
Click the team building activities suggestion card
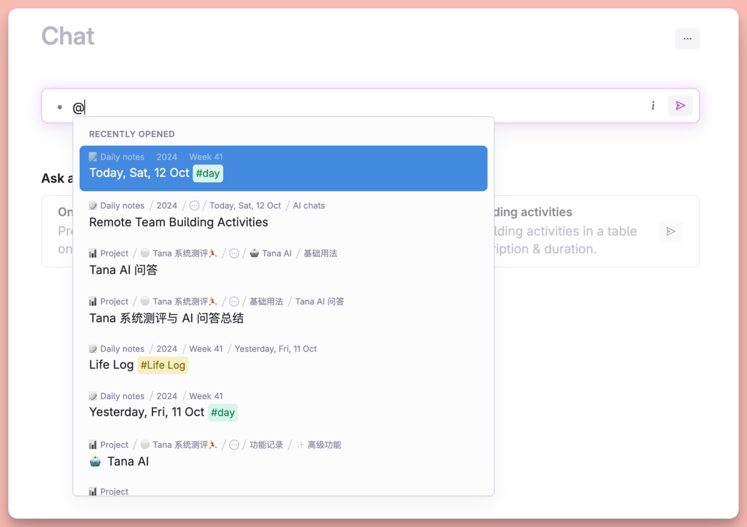(596, 231)
